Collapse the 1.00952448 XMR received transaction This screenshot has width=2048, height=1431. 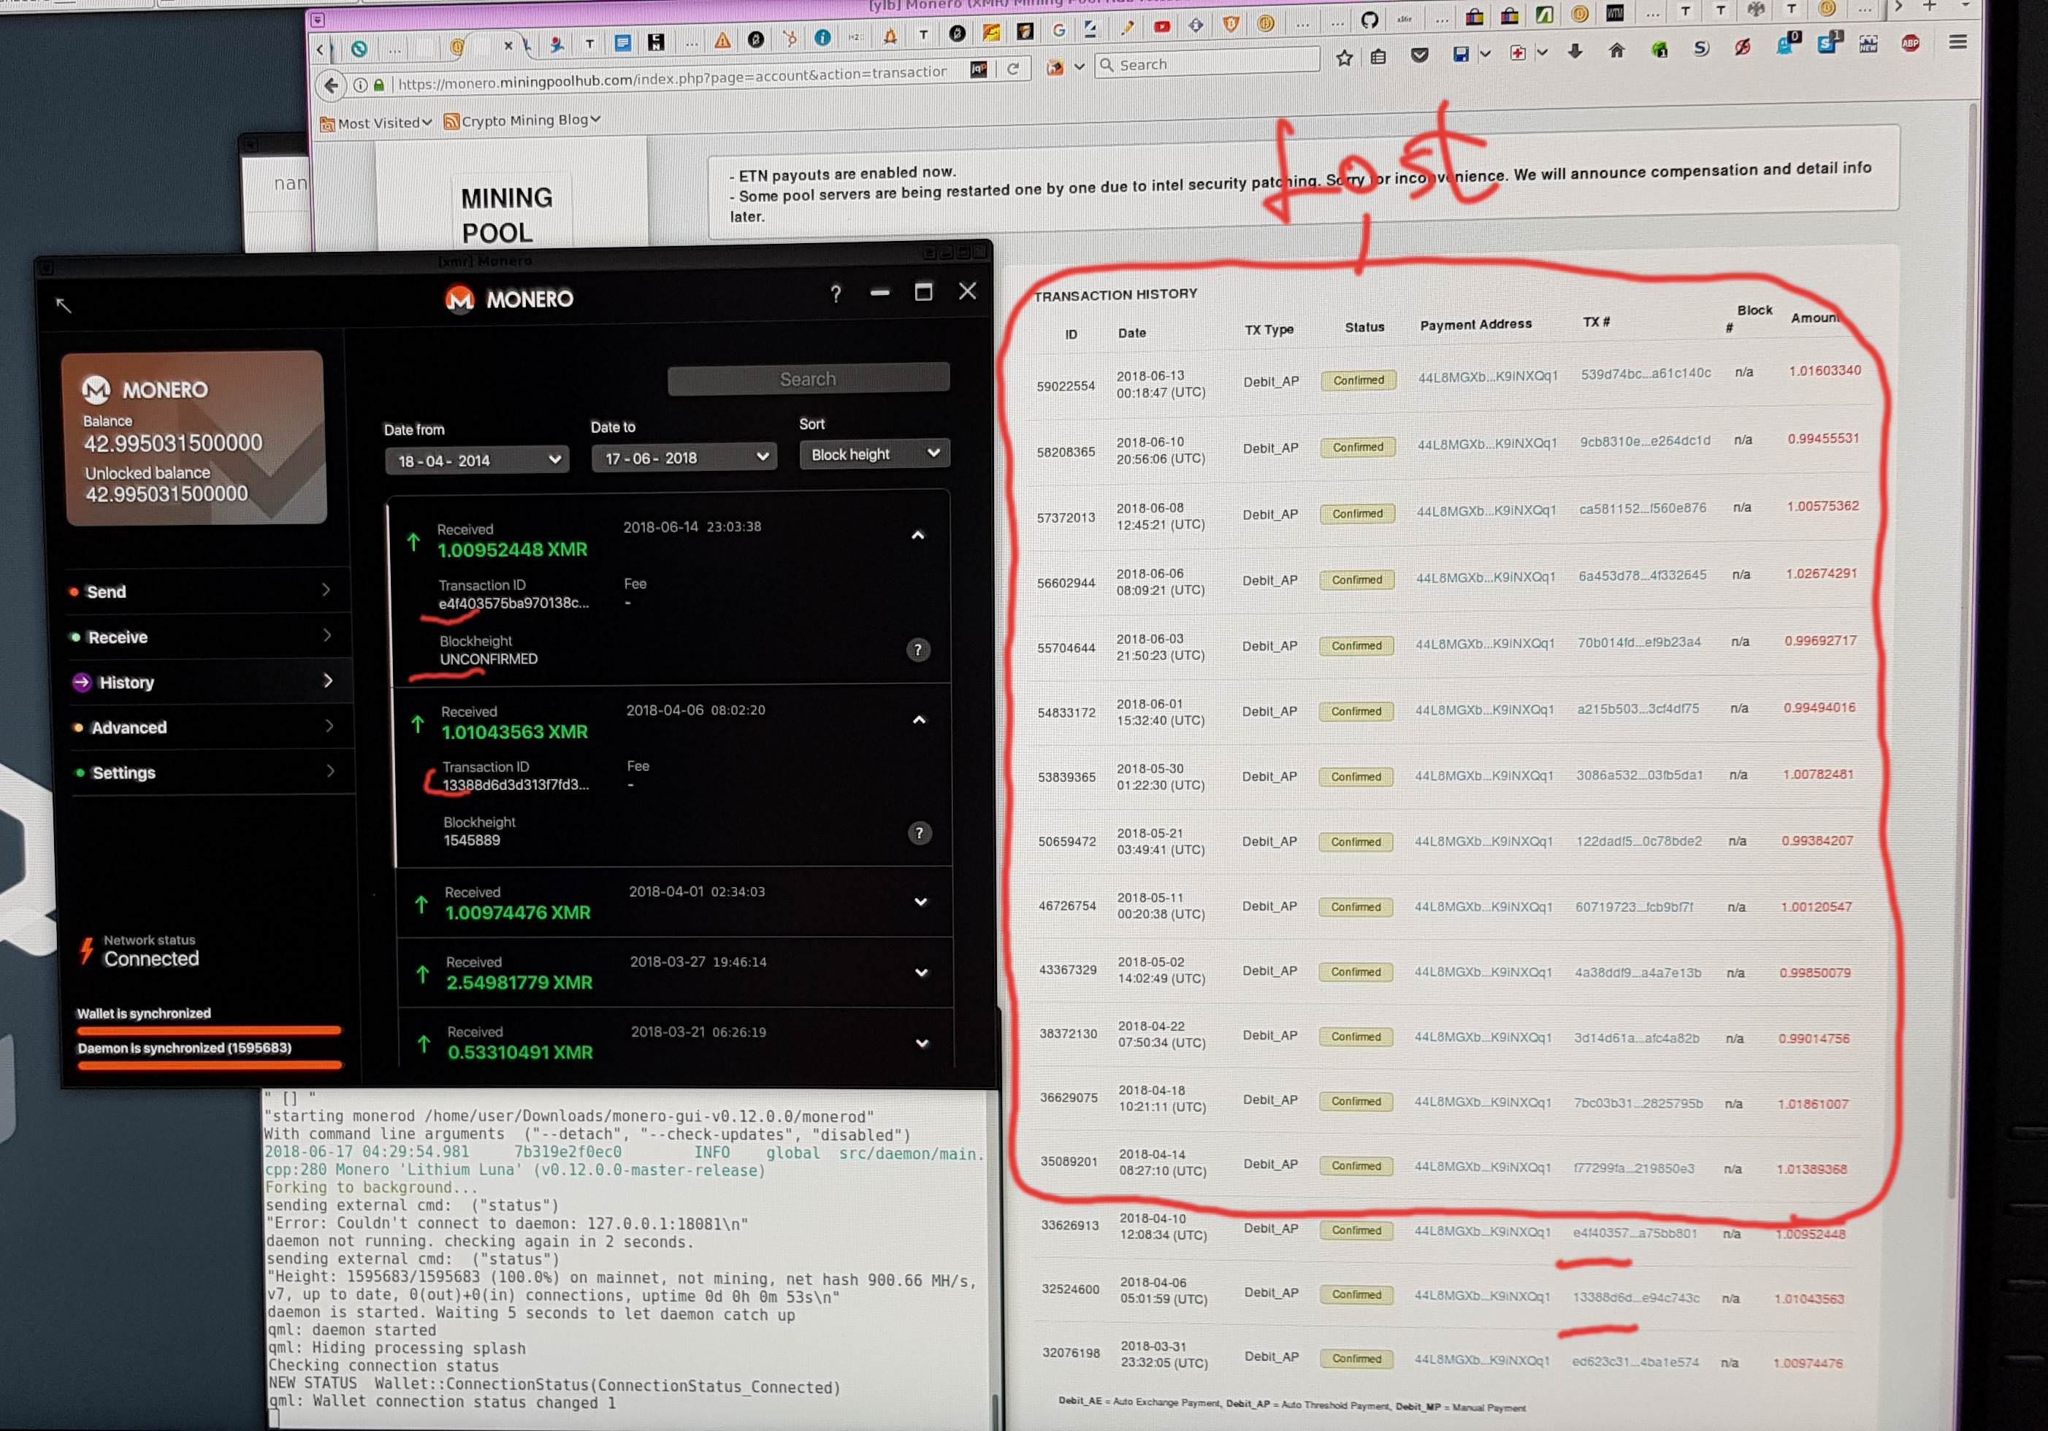(918, 535)
